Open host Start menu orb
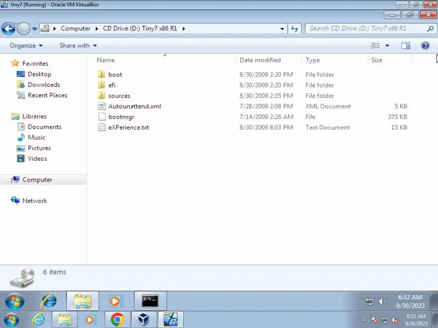 (x=12, y=319)
